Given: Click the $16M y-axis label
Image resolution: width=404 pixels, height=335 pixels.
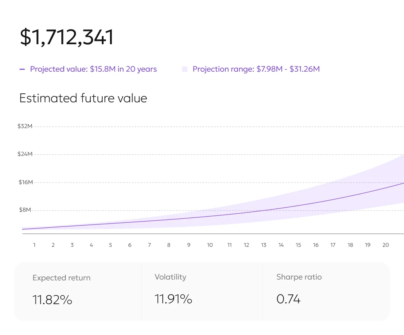Looking at the screenshot, I should (x=25, y=182).
